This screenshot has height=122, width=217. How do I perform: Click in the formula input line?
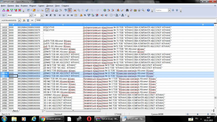(125, 20)
